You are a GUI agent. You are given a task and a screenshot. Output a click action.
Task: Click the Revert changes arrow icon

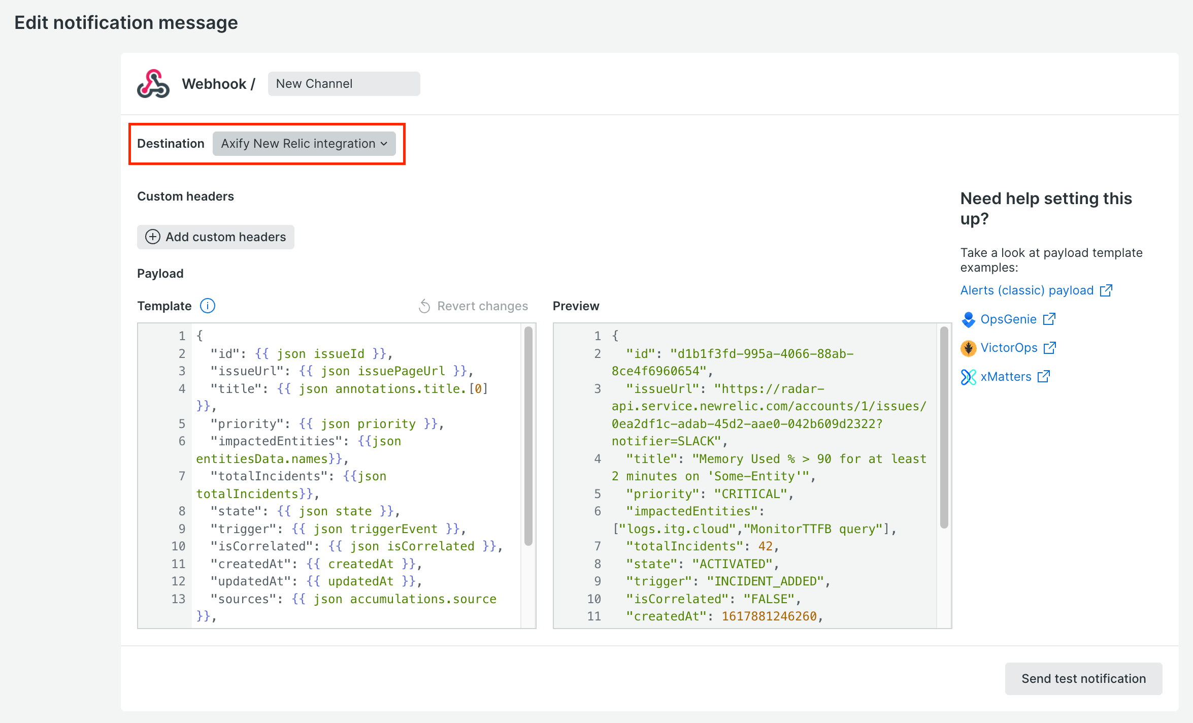point(424,306)
